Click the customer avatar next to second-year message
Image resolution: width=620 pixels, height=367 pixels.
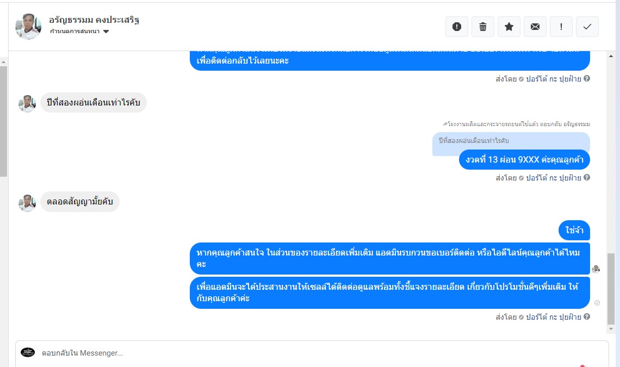[27, 103]
